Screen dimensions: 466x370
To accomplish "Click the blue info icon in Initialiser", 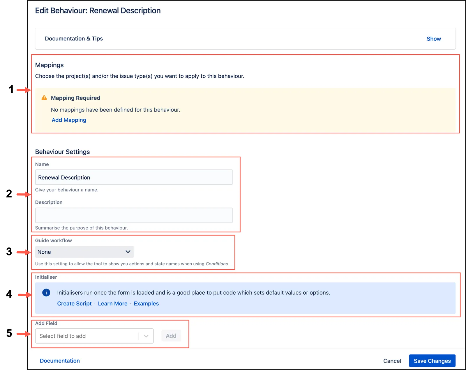I will (x=46, y=292).
